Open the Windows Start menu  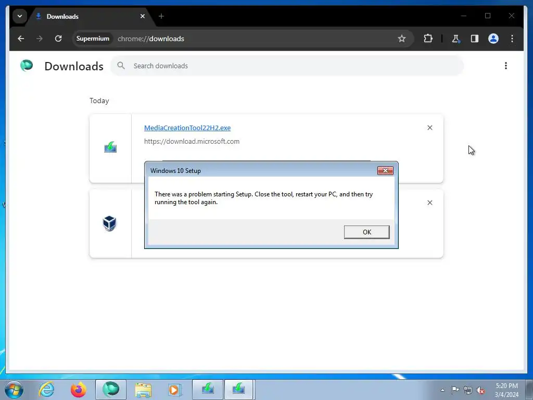pos(14,390)
